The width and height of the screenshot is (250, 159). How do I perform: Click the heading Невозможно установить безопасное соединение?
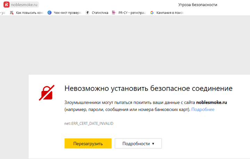click(x=149, y=88)
